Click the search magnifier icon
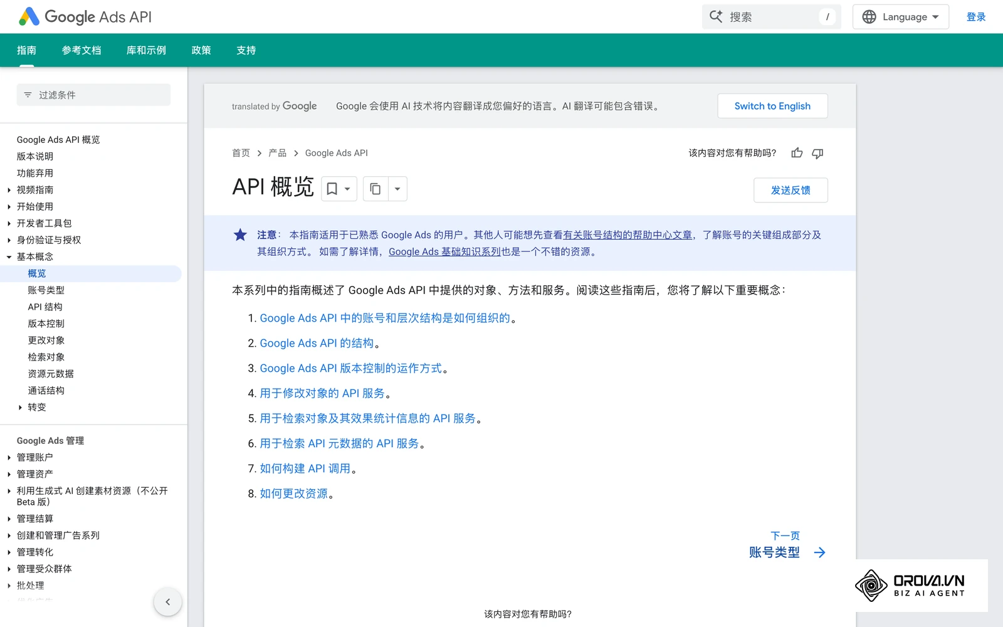This screenshot has height=627, width=1003. [716, 17]
